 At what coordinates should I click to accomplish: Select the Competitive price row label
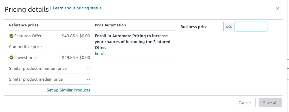[25, 47]
